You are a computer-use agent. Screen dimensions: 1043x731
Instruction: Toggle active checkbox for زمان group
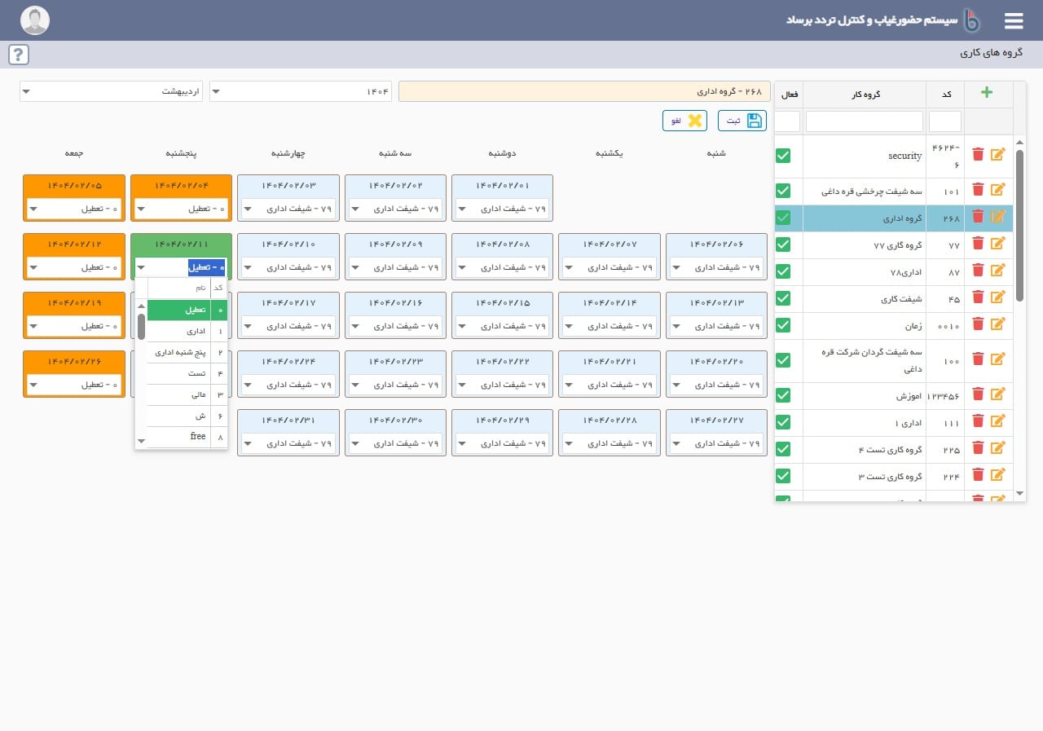coord(783,324)
